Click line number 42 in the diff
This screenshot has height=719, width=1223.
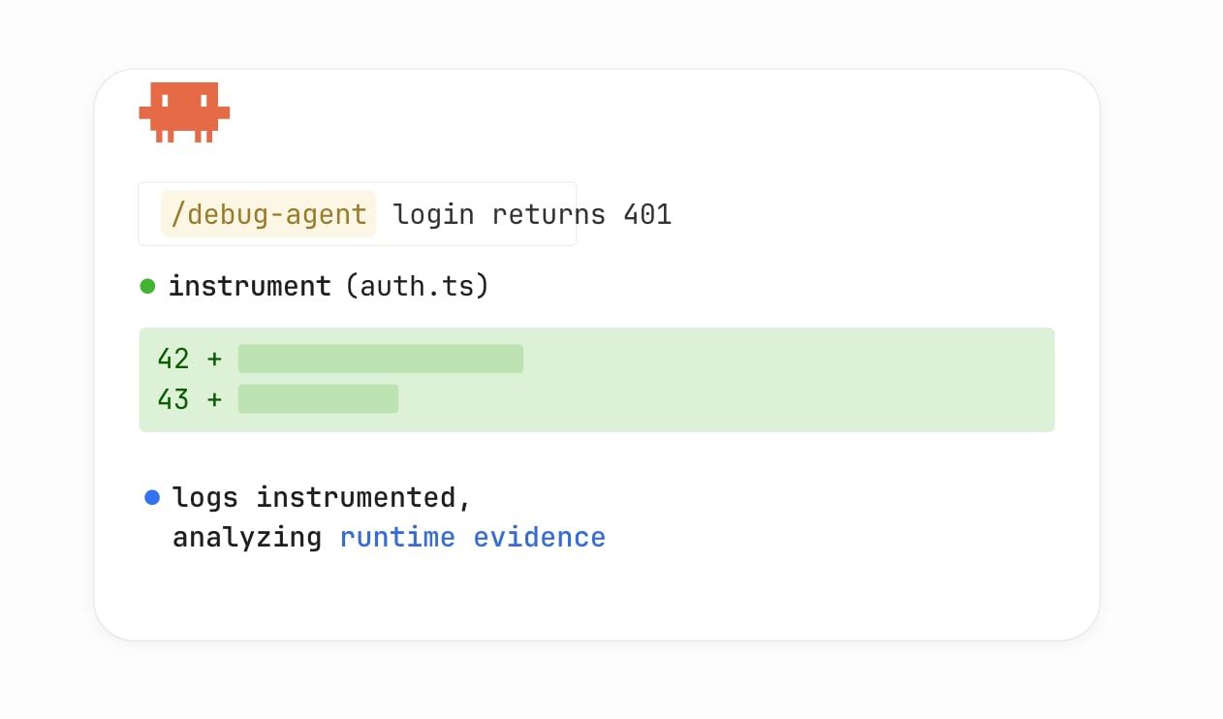[173, 359]
